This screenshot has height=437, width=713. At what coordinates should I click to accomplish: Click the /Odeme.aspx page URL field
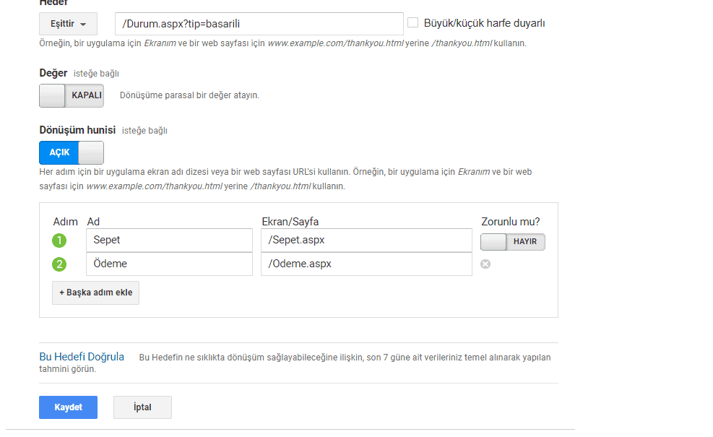click(366, 264)
